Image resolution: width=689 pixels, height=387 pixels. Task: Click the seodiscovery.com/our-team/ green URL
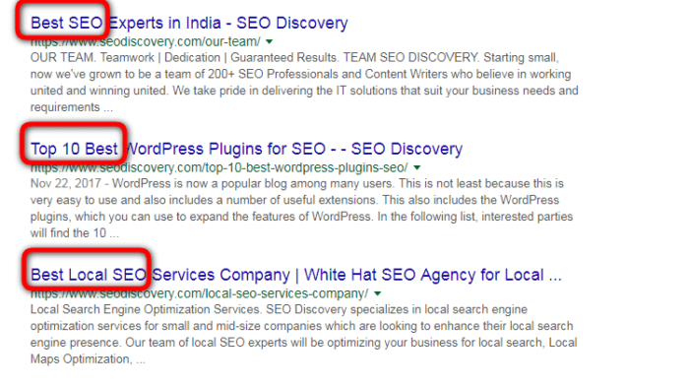pyautogui.click(x=146, y=41)
